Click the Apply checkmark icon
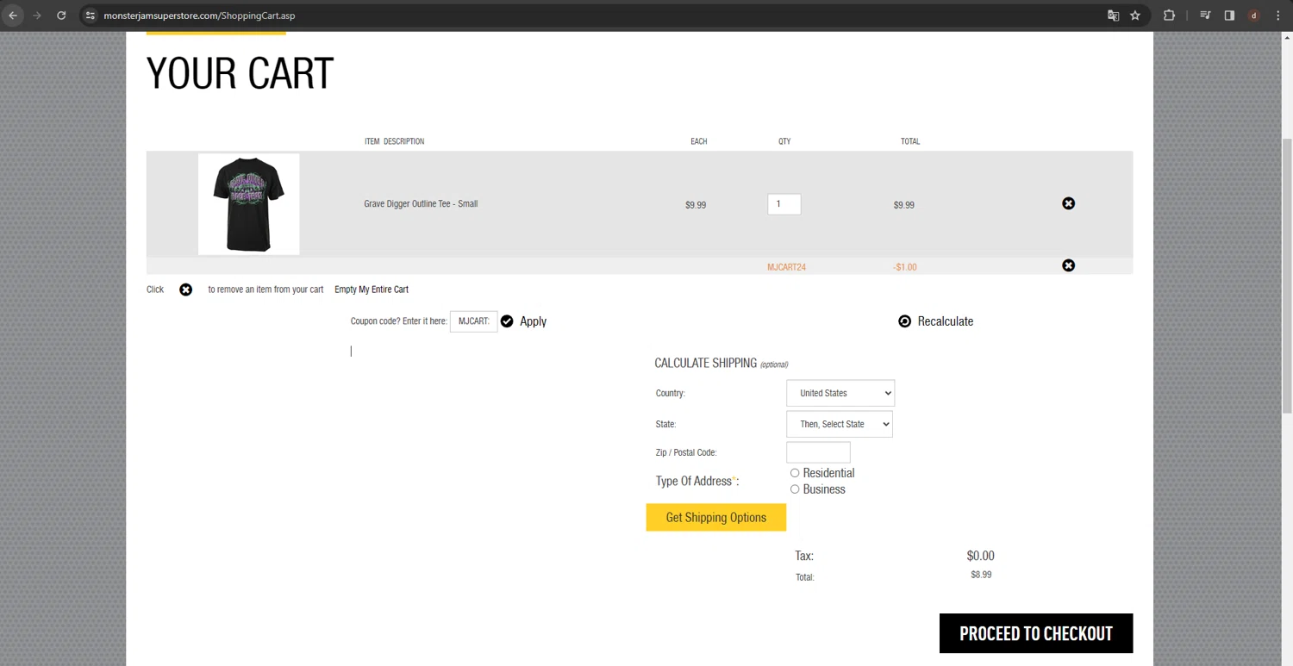The image size is (1293, 666). pyautogui.click(x=507, y=321)
